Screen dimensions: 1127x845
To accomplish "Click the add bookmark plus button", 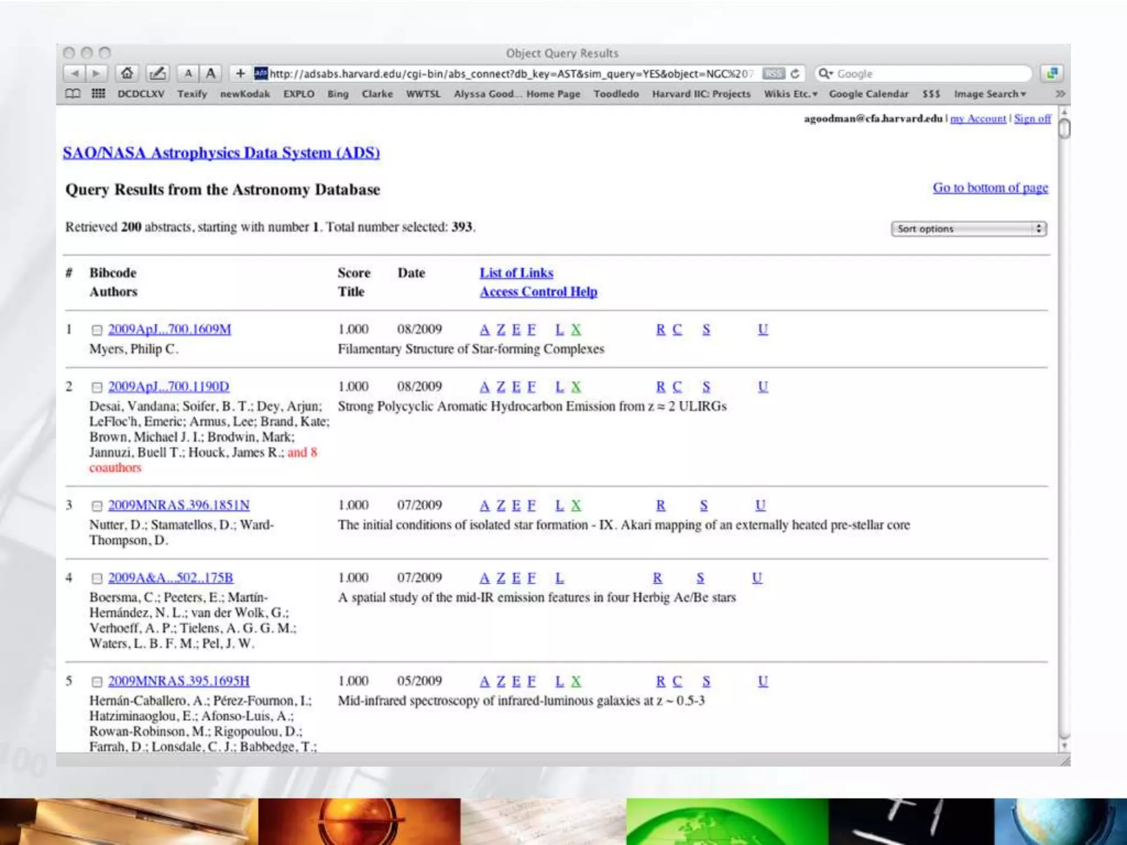I will pyautogui.click(x=240, y=73).
